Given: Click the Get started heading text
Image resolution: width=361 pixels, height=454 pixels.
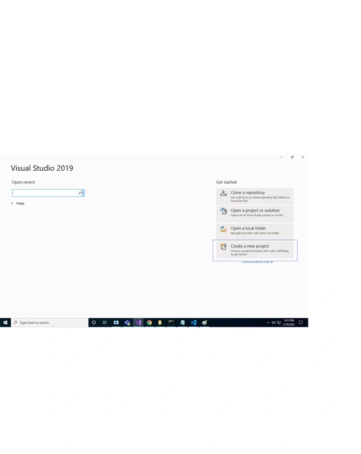Looking at the screenshot, I should [226, 182].
